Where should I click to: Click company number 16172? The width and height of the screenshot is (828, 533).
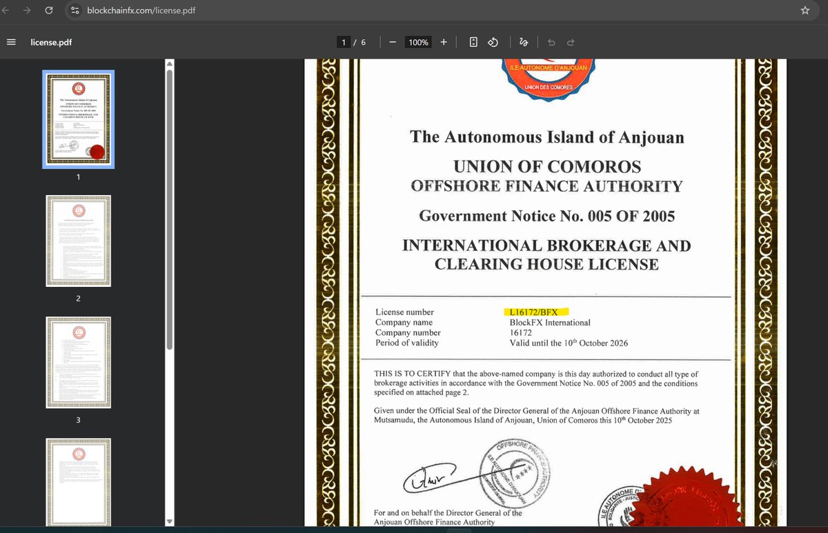pyautogui.click(x=521, y=332)
